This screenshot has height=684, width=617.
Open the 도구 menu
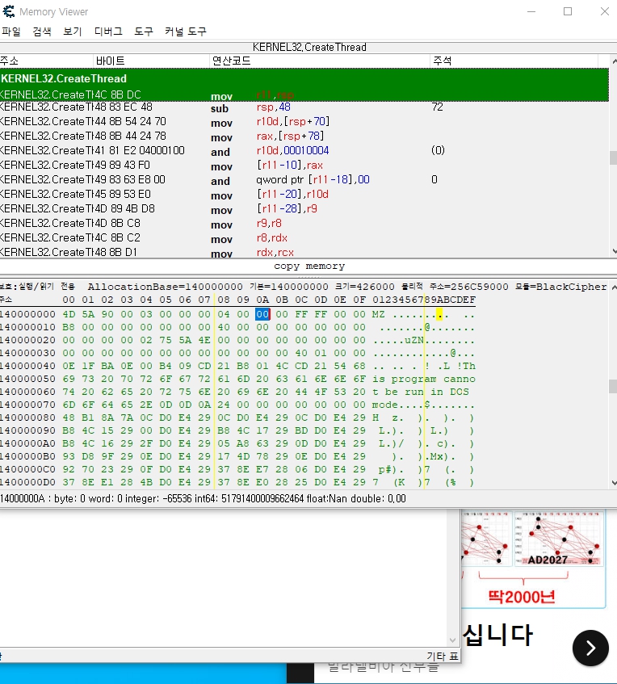pyautogui.click(x=144, y=31)
